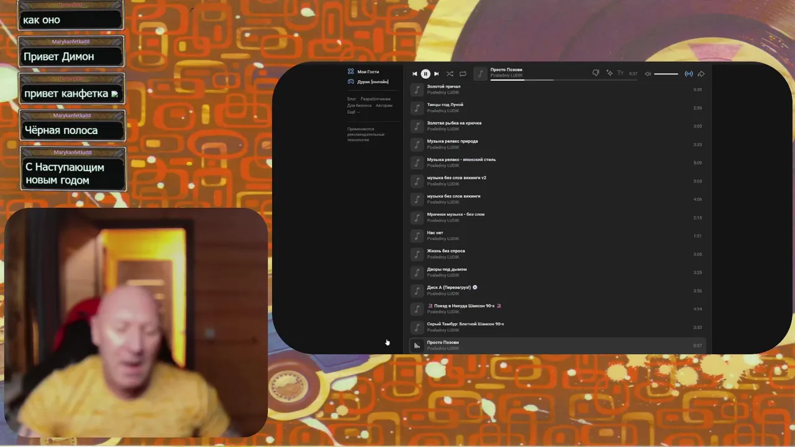Open the current track cover thumbnail in player header
The image size is (795, 447).
[480, 74]
